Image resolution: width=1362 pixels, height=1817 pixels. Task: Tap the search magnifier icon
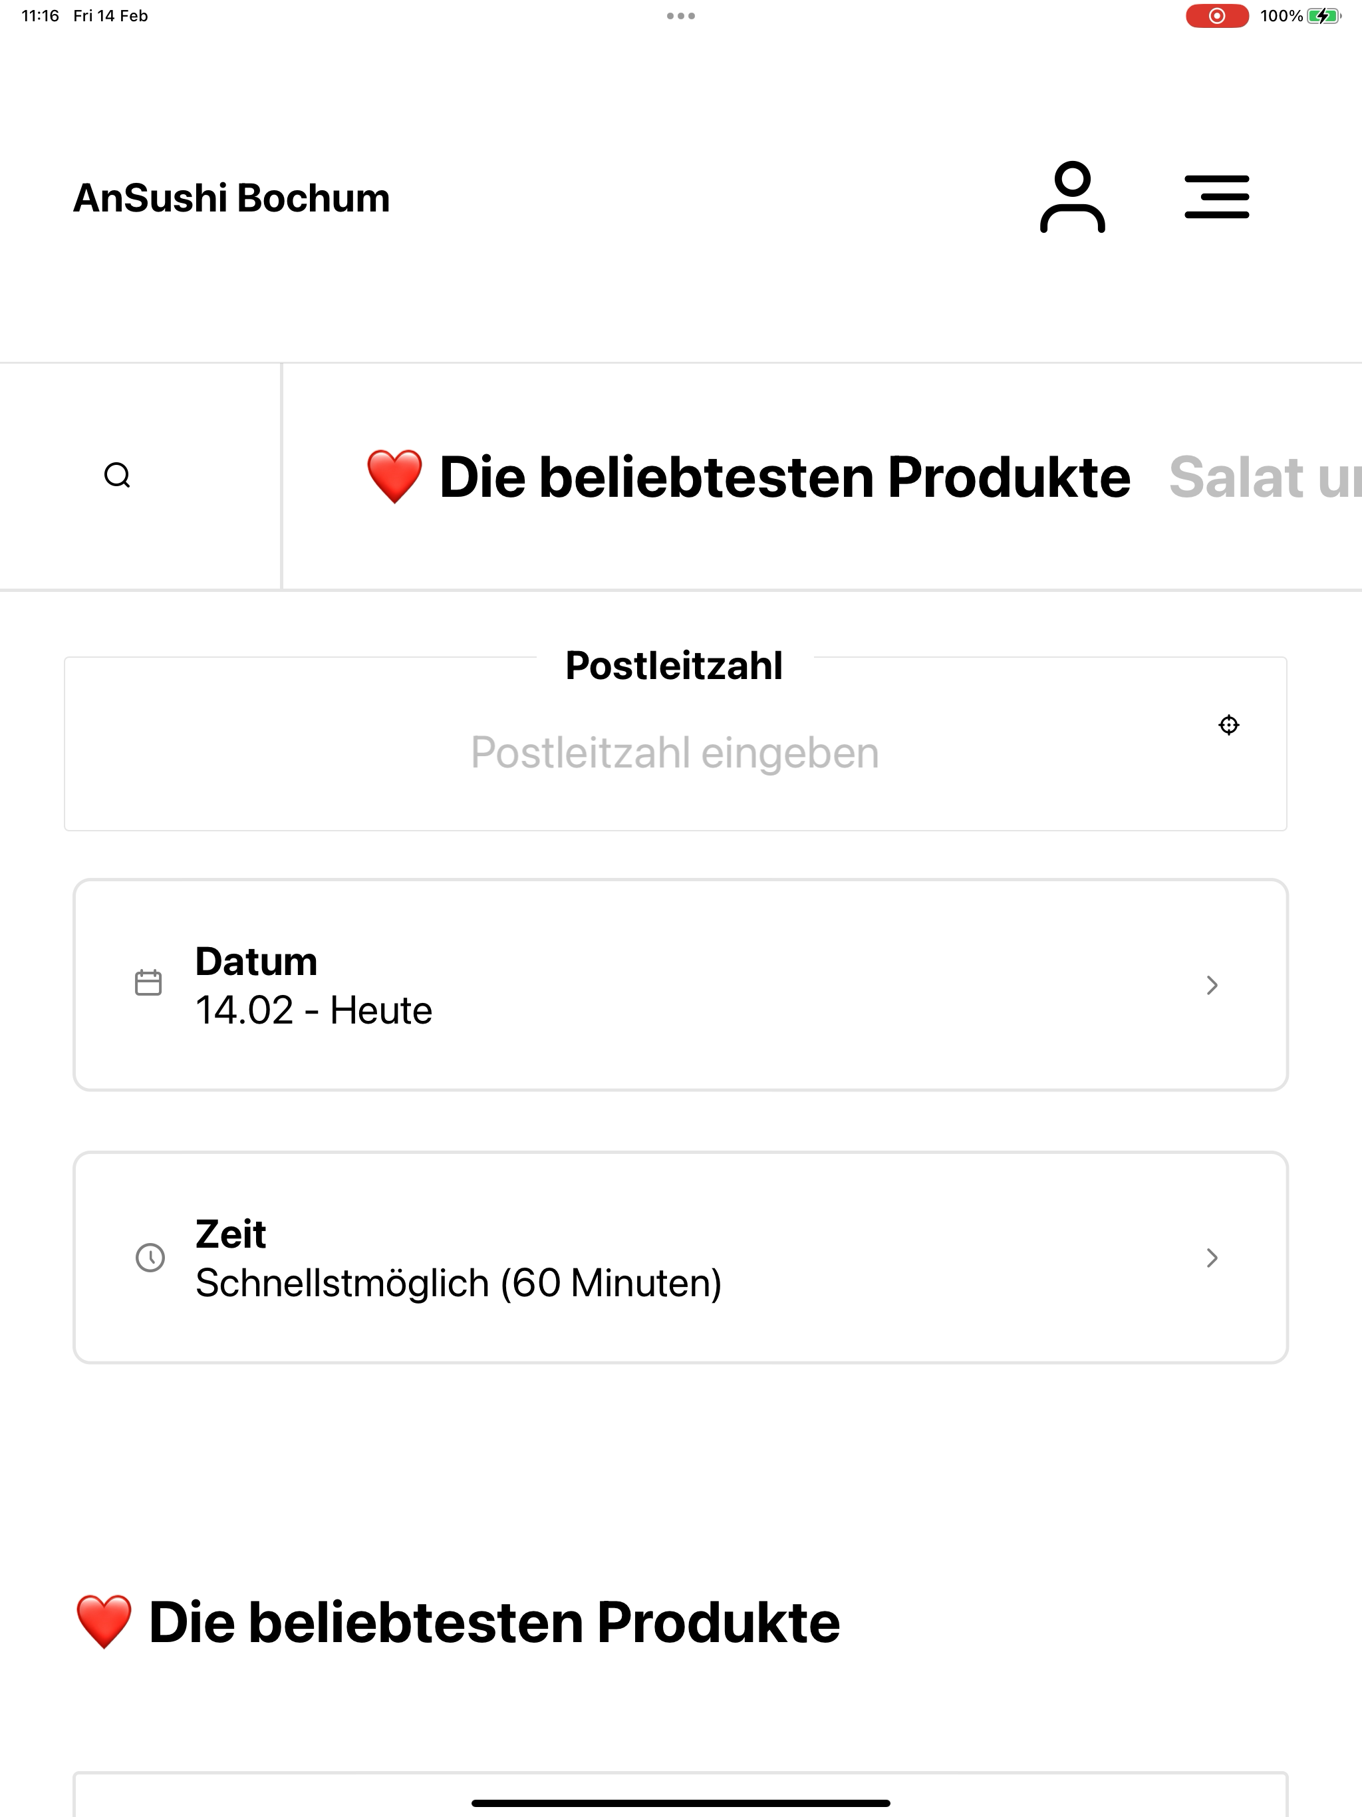118,476
